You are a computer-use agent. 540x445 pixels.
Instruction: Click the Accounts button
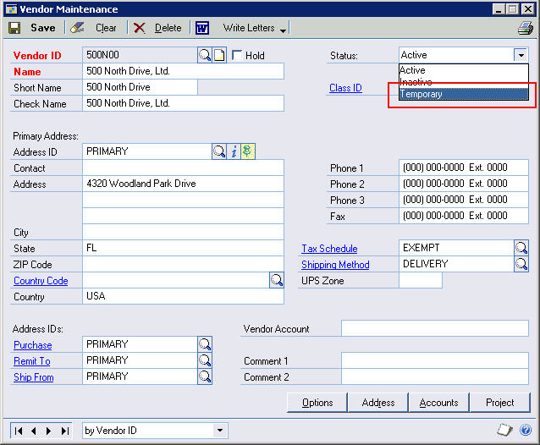pos(438,403)
